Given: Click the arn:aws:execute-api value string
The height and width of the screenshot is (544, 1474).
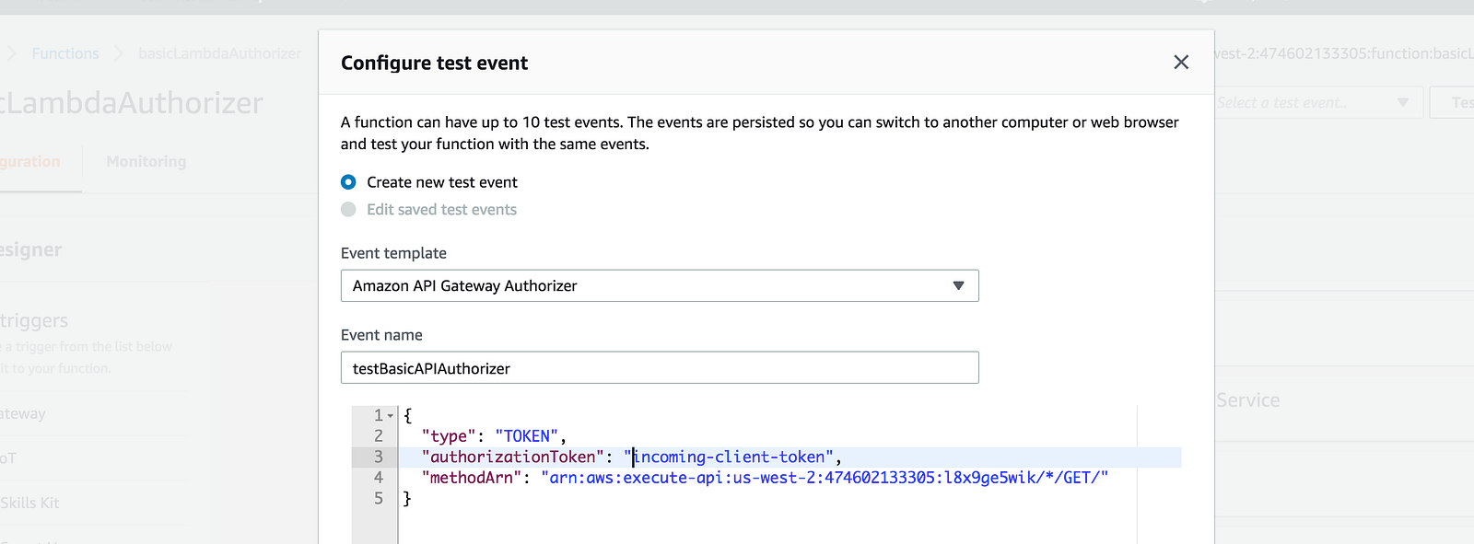Looking at the screenshot, I should pos(825,478).
